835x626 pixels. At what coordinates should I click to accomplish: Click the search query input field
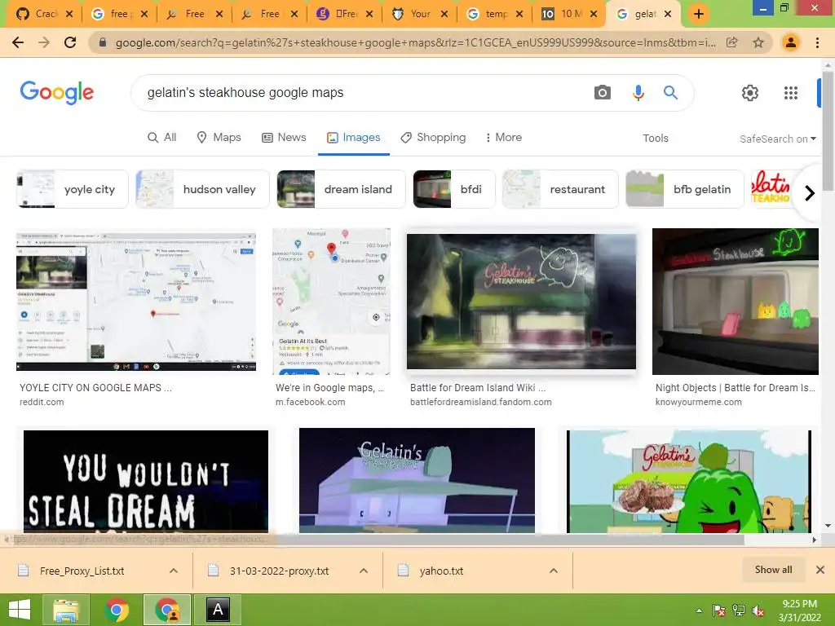(x=362, y=93)
